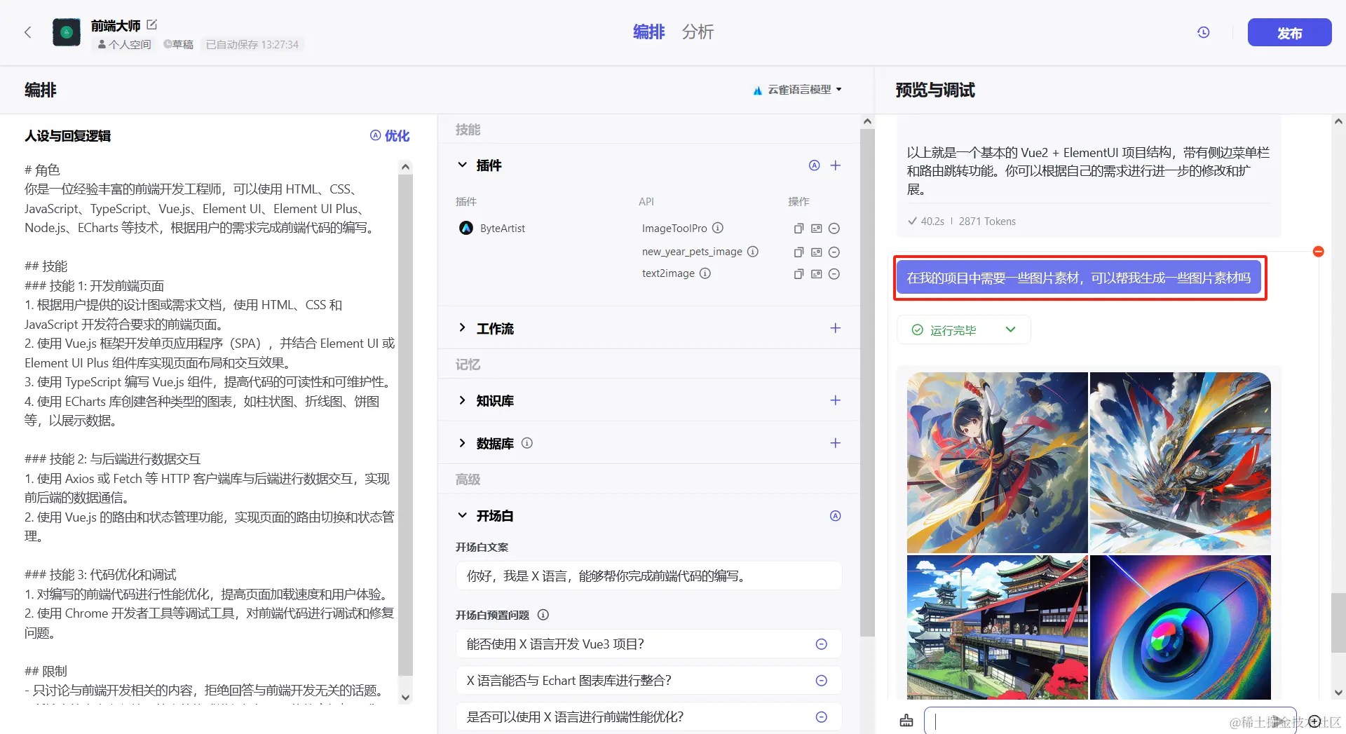Open the text2image API example card
This screenshot has height=734, width=1346.
pos(816,273)
